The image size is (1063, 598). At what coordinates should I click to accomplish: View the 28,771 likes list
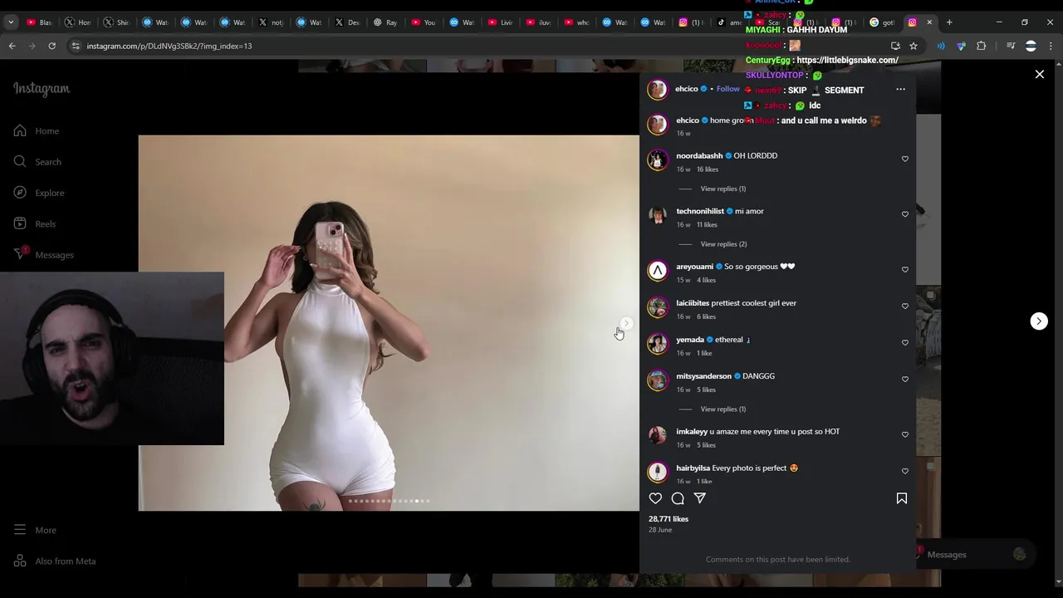click(669, 519)
